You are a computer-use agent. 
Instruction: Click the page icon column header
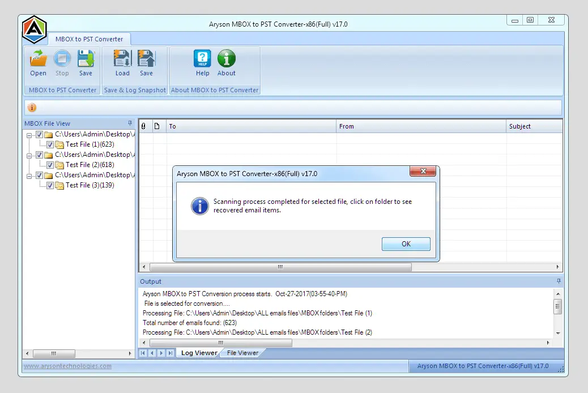[x=157, y=126]
